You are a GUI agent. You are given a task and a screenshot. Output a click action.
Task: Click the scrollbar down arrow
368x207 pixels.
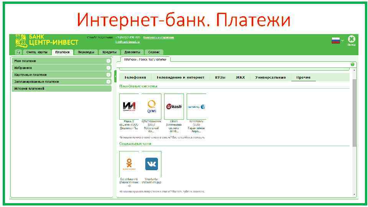[x=354, y=195]
